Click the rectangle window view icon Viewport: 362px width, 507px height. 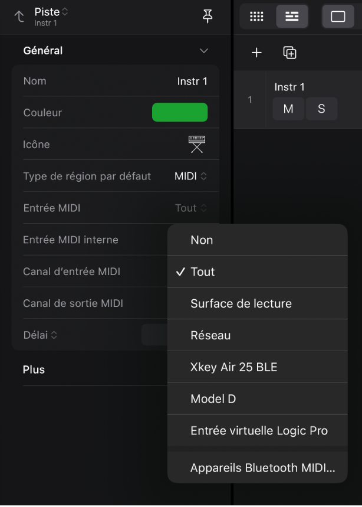click(338, 17)
